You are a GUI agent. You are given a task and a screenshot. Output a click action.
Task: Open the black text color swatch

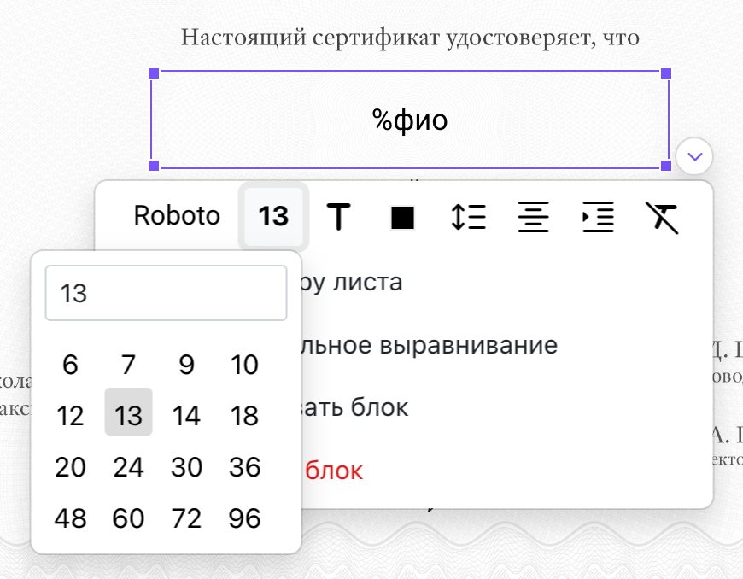pyautogui.click(x=403, y=218)
